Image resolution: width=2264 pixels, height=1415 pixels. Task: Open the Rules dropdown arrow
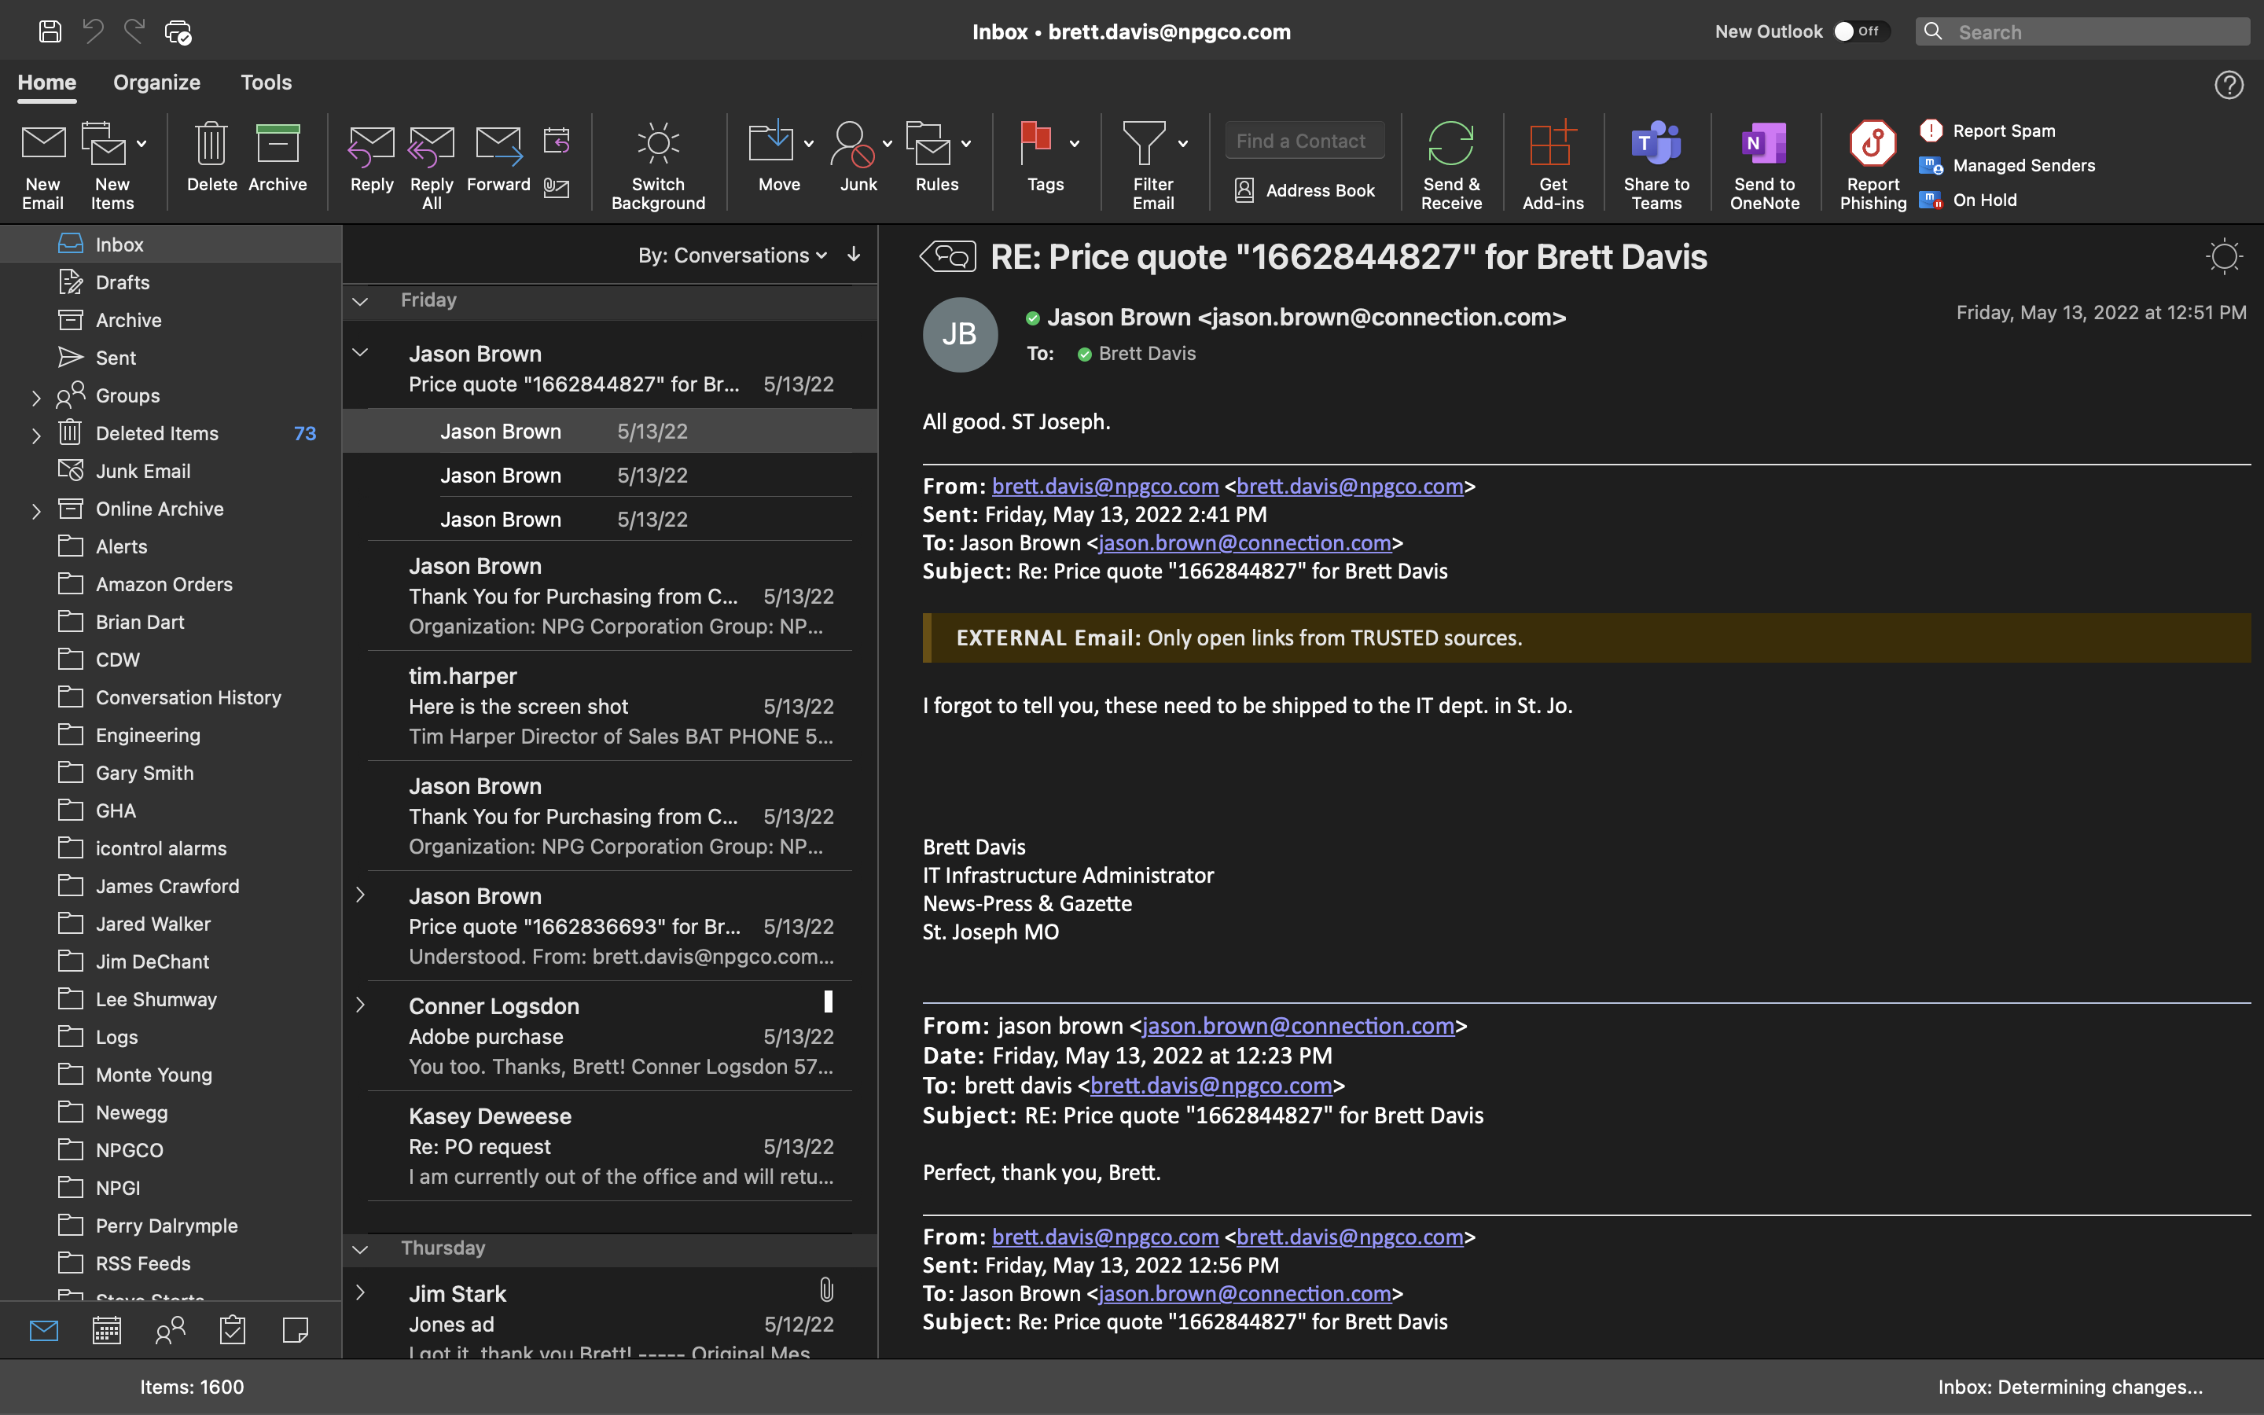(965, 144)
